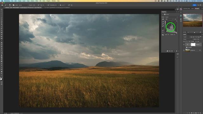Click the Home icon in options bar
The image size is (203, 114).
pos(2,5)
